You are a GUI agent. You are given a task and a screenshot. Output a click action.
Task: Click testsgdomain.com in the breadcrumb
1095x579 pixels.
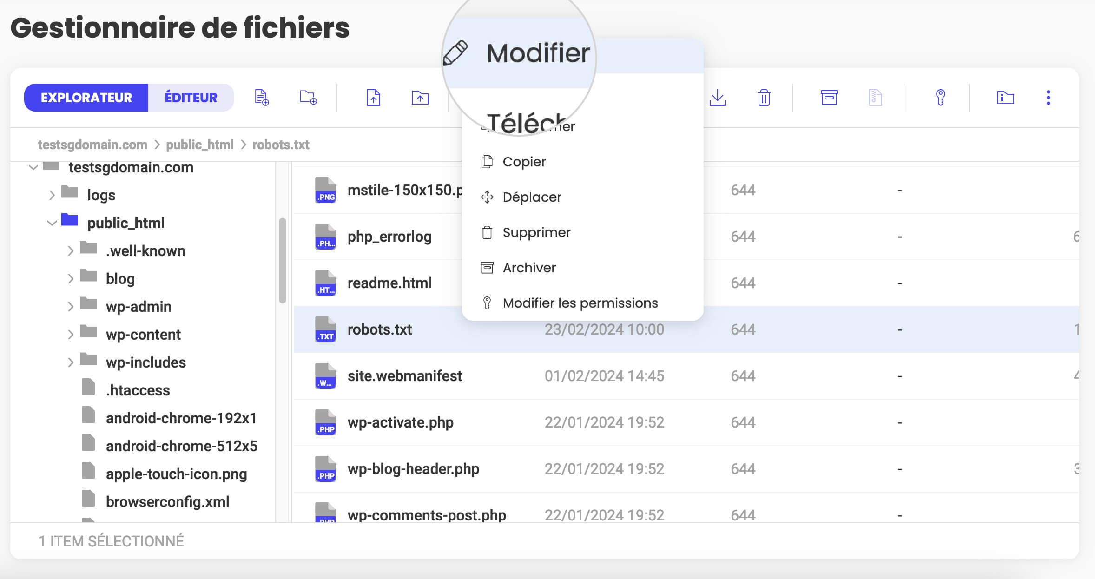coord(92,145)
